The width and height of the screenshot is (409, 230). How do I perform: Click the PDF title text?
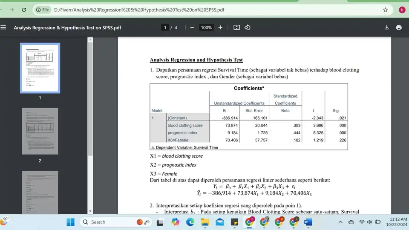point(68,28)
